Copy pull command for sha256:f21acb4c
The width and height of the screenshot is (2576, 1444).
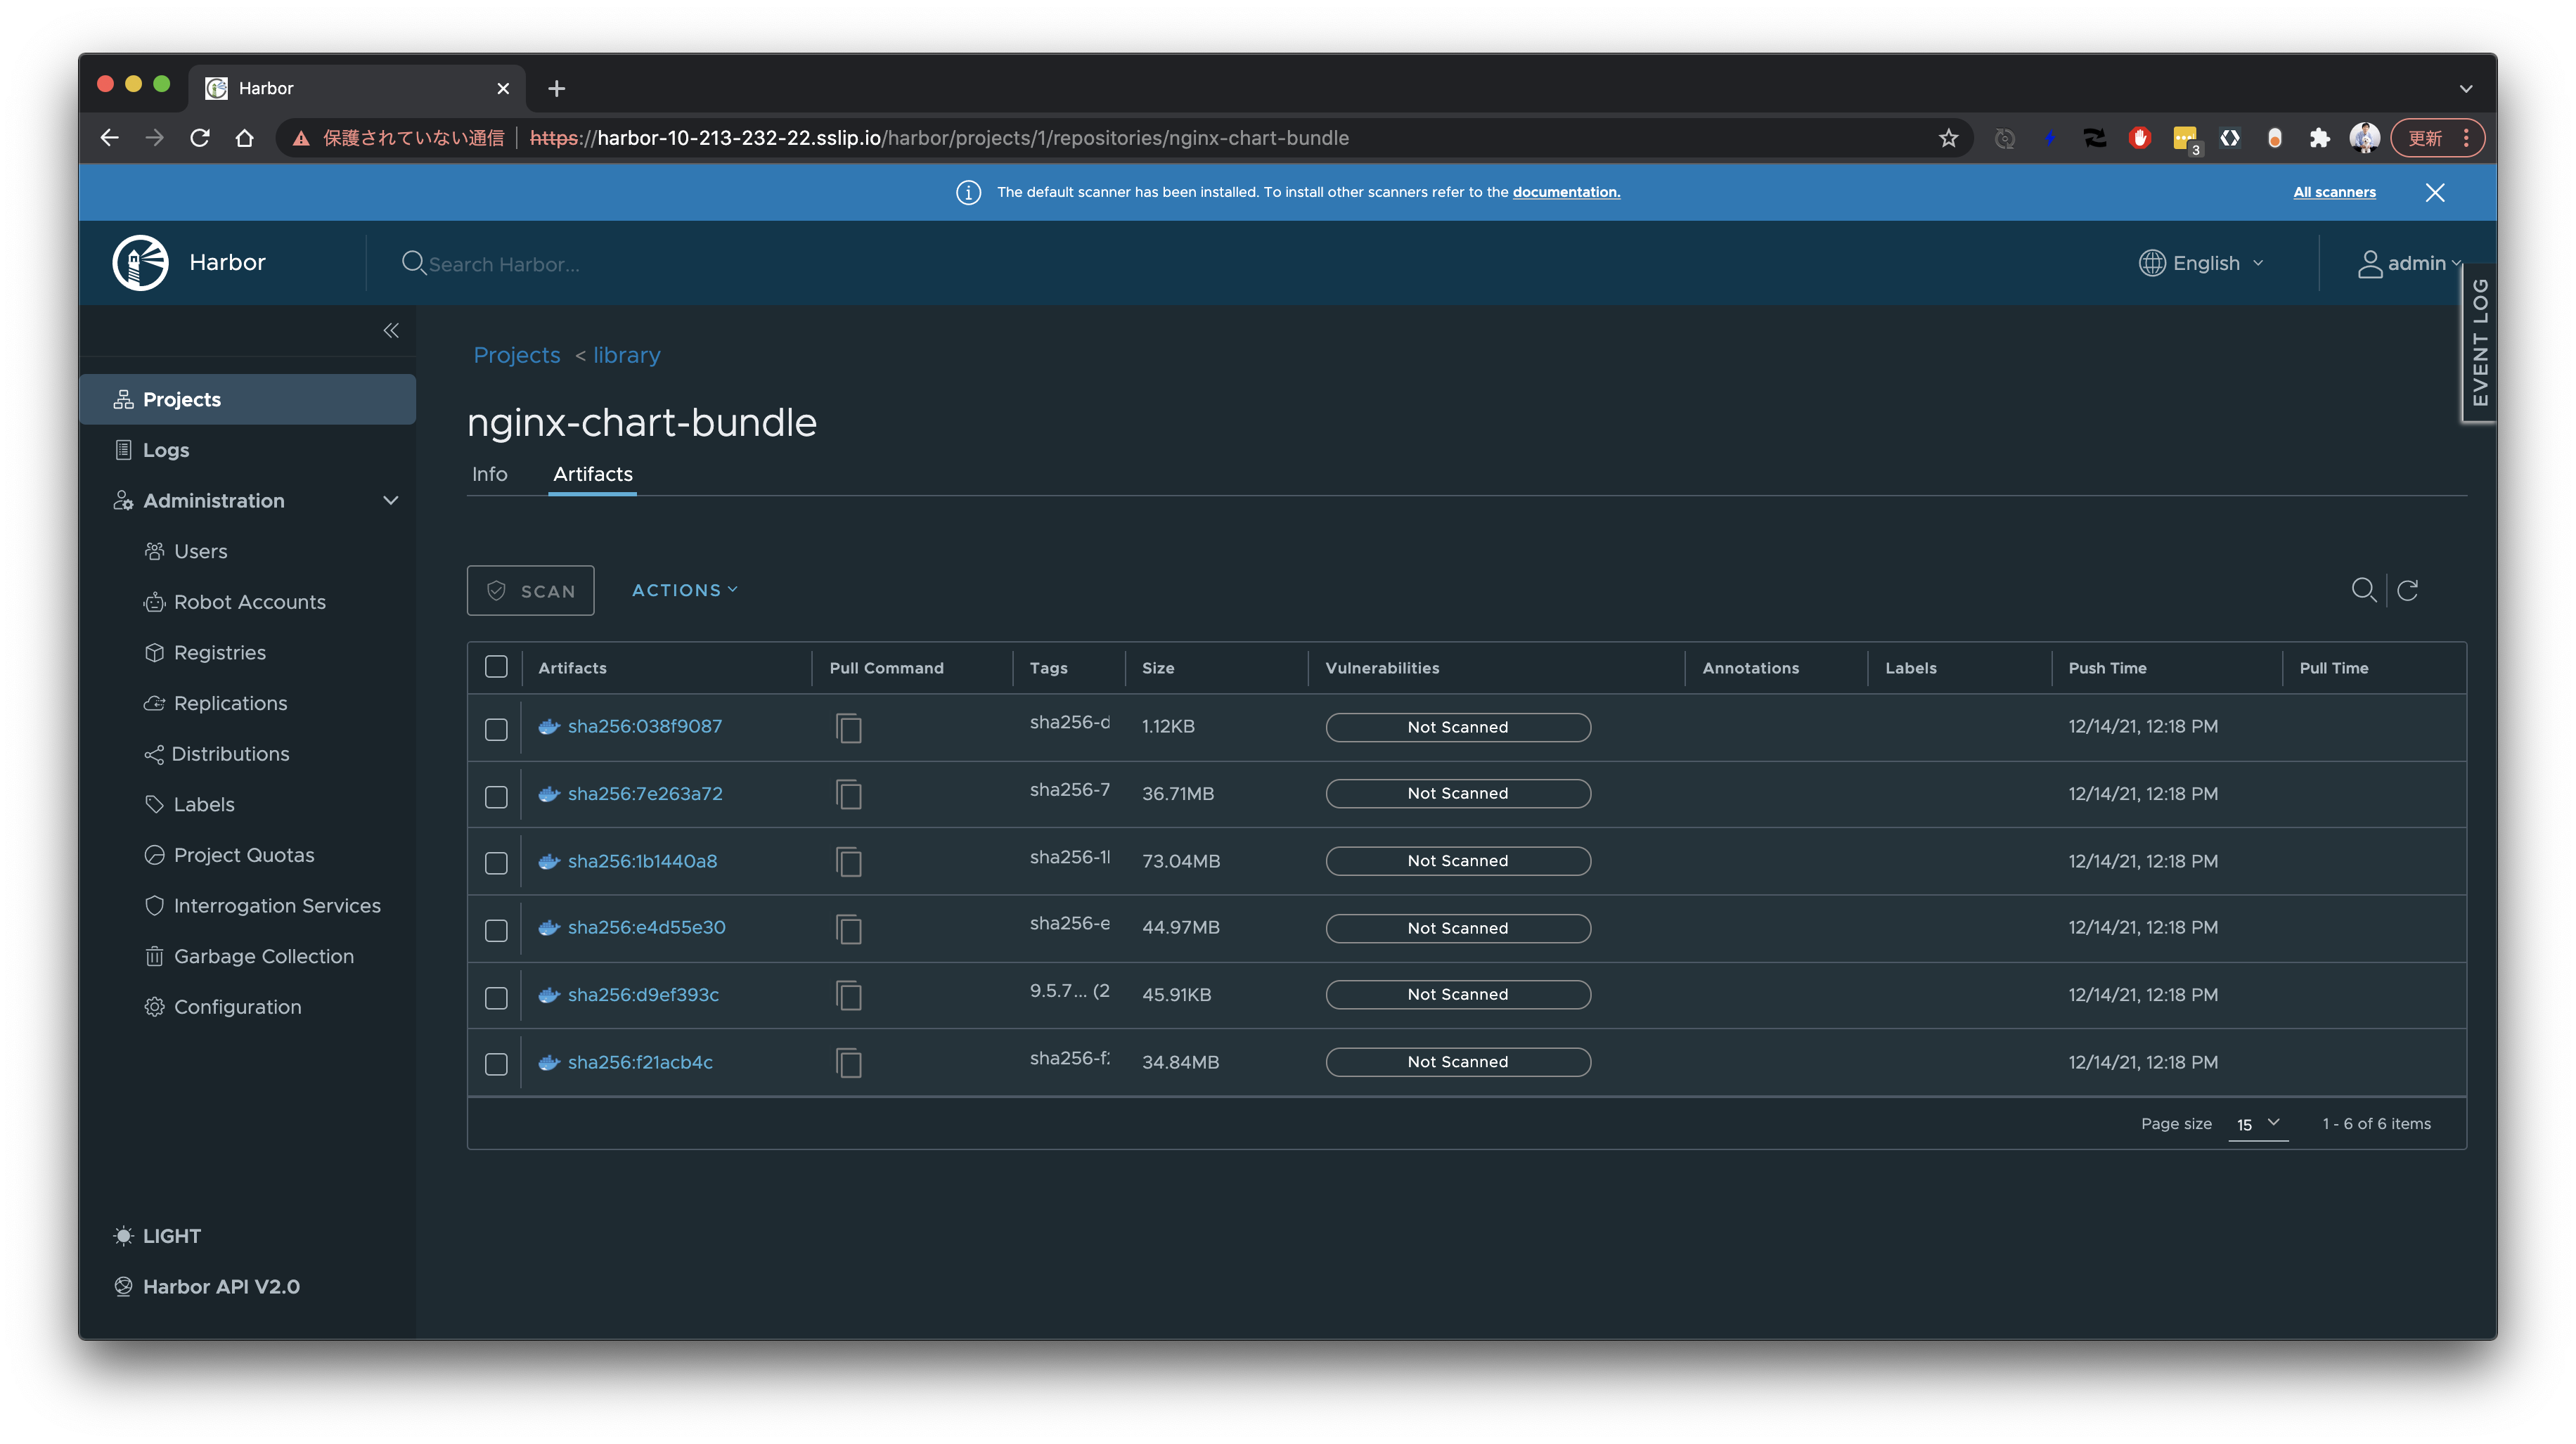pyautogui.click(x=849, y=1062)
